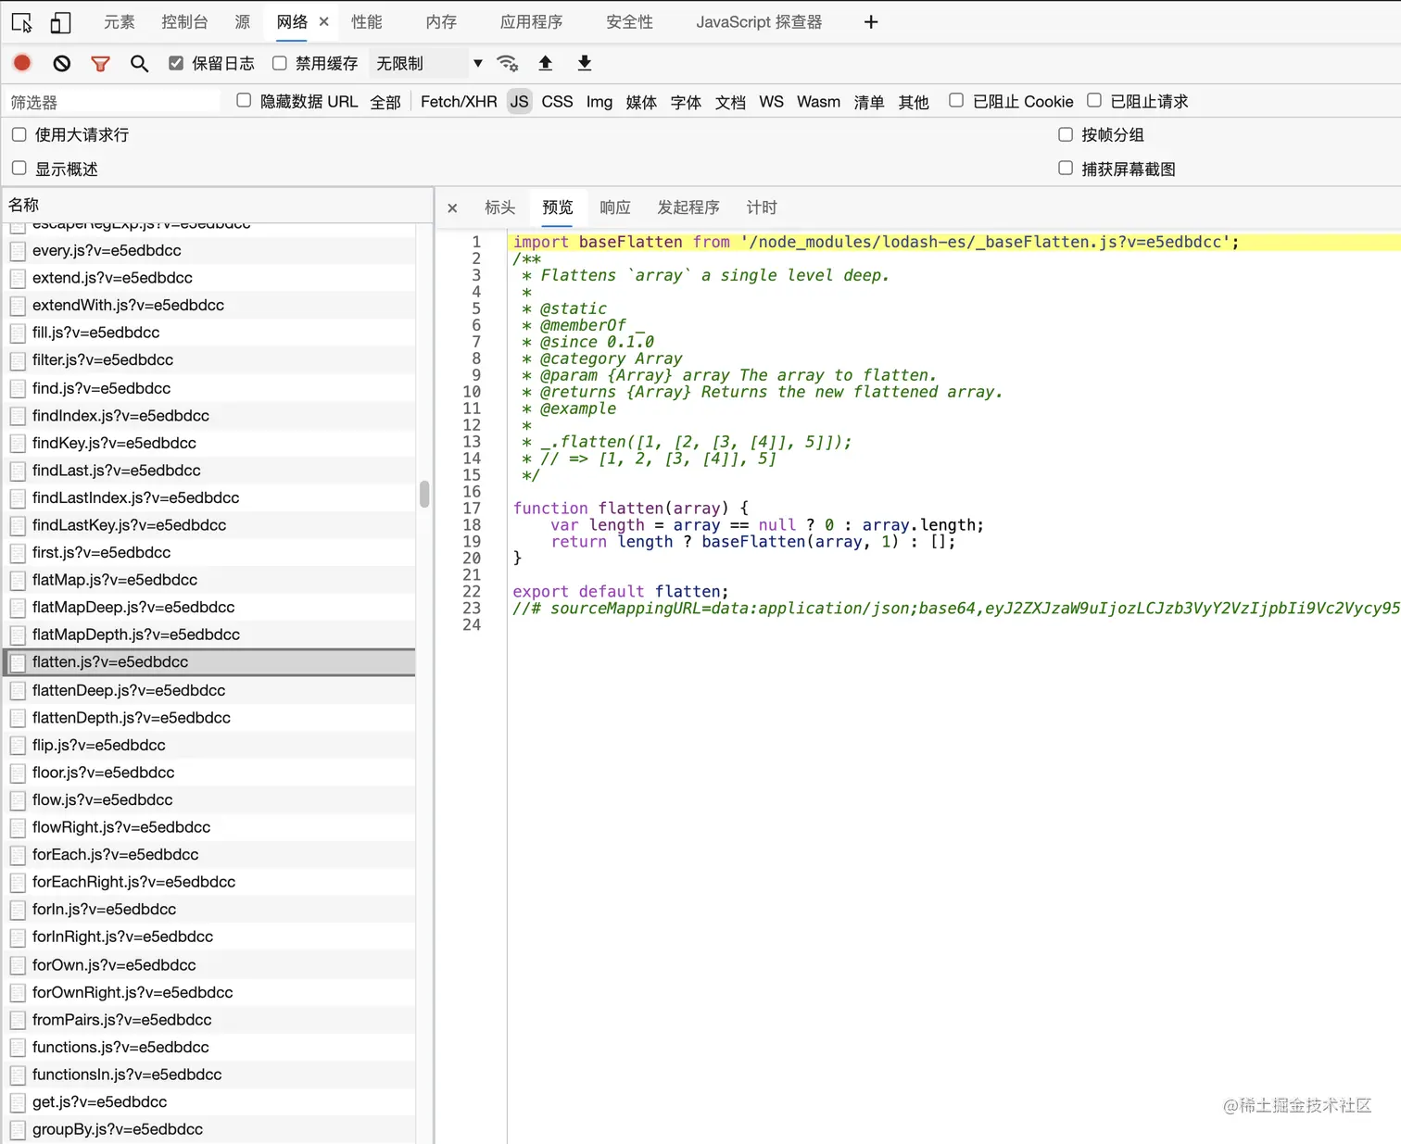
Task: Filter requests by WS
Action: click(771, 102)
